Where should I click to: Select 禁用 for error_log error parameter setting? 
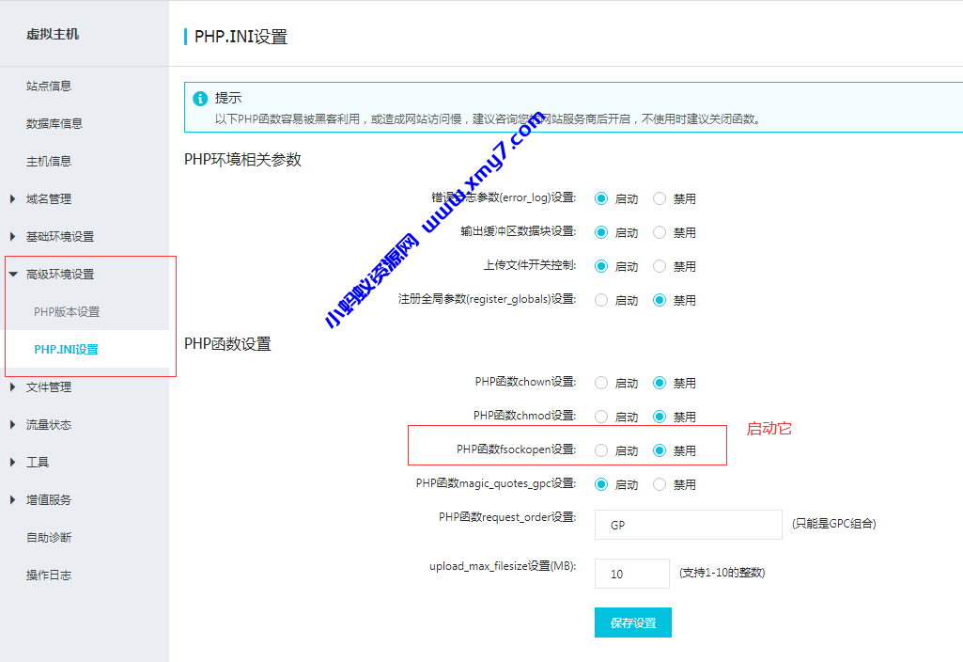click(660, 198)
